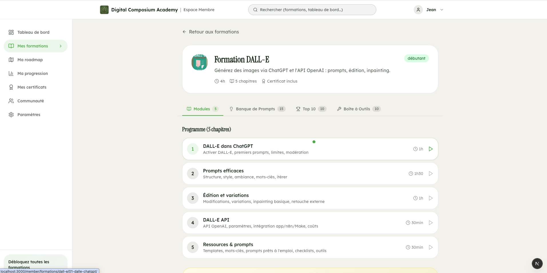Select the Ma roadmap map icon
The height and width of the screenshot is (273, 547).
11,59
